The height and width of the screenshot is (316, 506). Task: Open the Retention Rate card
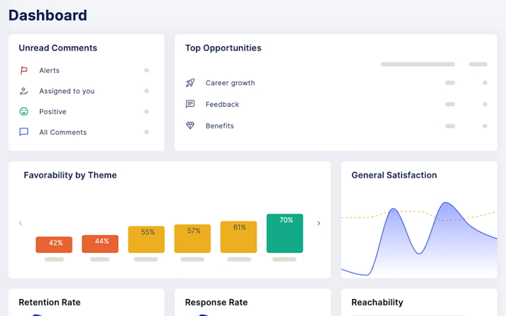pyautogui.click(x=86, y=303)
